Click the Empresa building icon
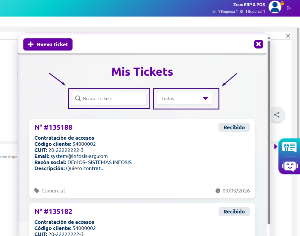This screenshot has width=300, height=236. [214, 12]
